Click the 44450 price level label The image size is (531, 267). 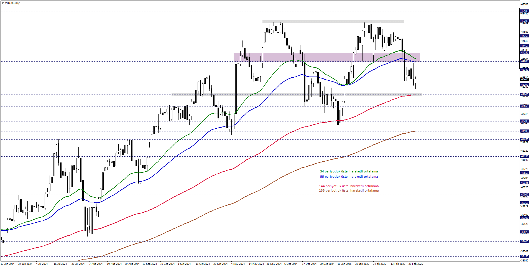pyautogui.click(x=525, y=46)
